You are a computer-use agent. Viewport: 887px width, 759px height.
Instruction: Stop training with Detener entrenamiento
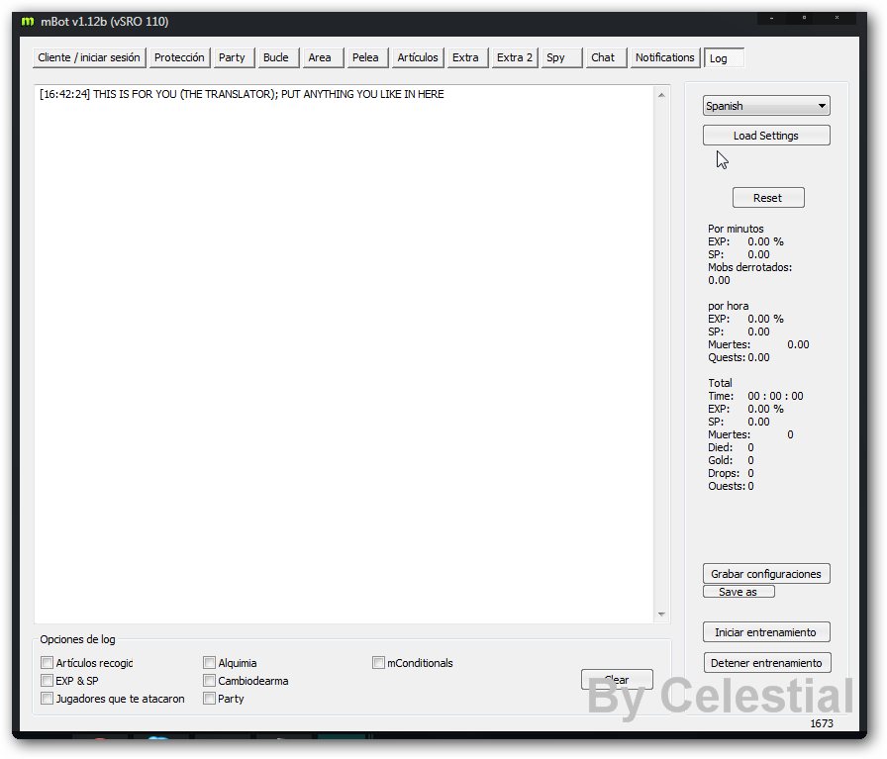point(767,663)
